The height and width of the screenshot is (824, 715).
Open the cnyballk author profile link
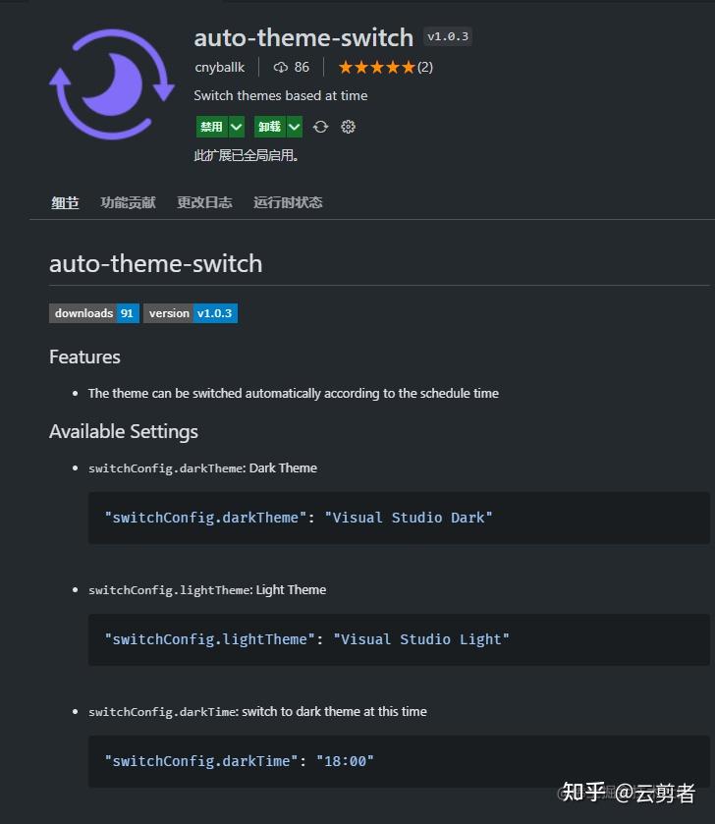(219, 67)
